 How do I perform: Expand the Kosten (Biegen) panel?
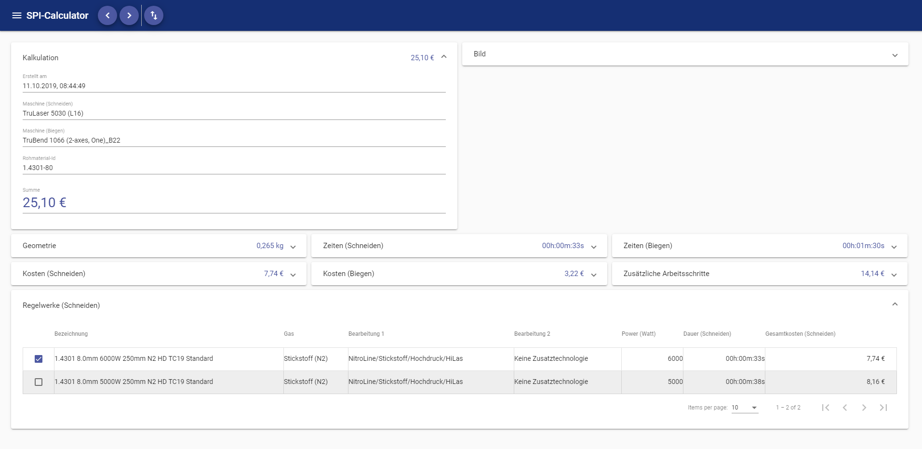[594, 275]
